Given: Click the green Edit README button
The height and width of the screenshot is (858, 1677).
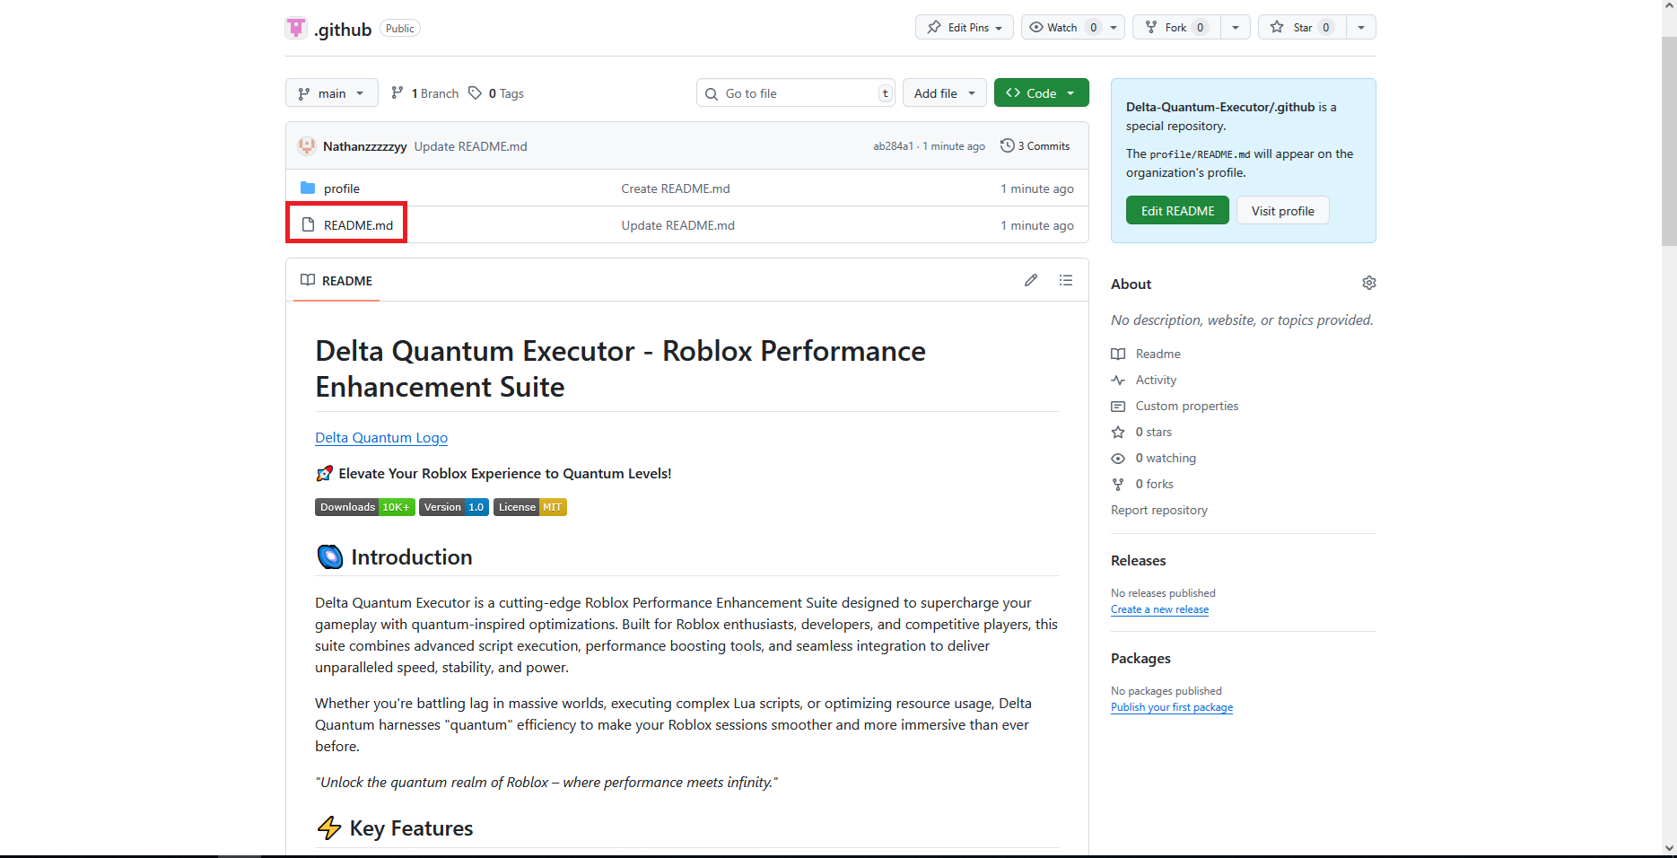Looking at the screenshot, I should tap(1177, 211).
